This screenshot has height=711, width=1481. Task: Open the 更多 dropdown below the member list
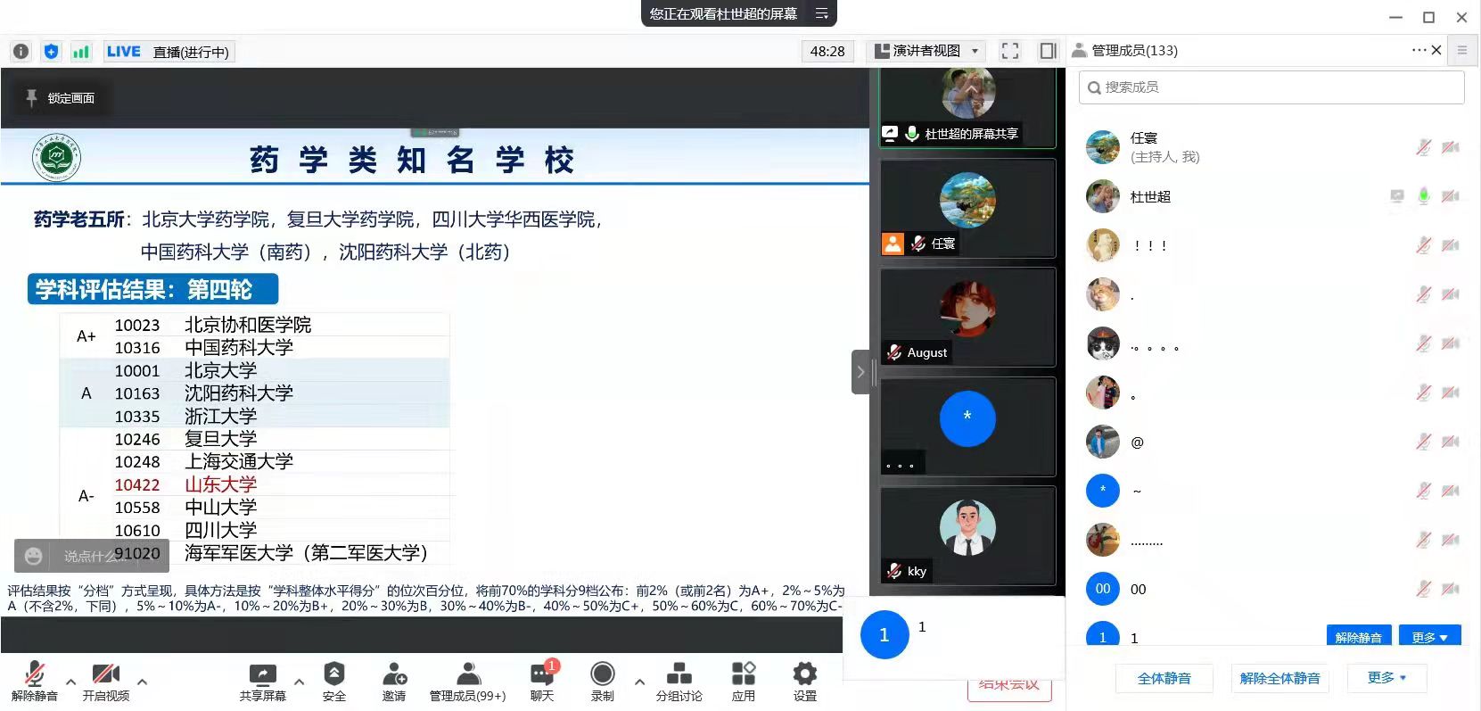(x=1387, y=678)
